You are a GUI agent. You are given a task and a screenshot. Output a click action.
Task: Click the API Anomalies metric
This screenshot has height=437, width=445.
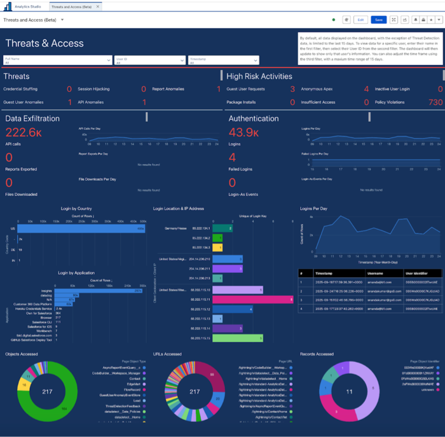point(112,102)
